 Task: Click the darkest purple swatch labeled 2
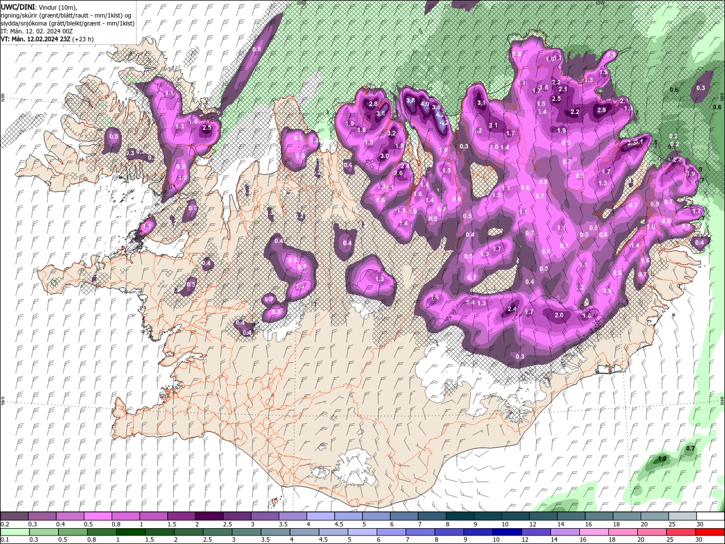(x=208, y=516)
